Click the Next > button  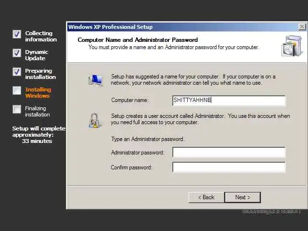point(243,197)
